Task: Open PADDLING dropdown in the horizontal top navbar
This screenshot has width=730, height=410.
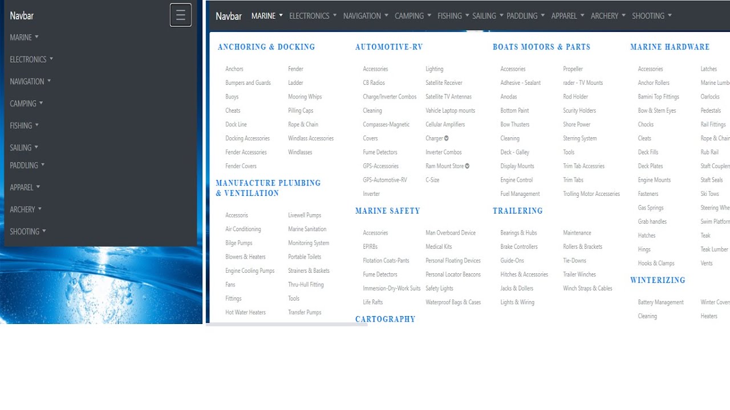Action: 525,16
